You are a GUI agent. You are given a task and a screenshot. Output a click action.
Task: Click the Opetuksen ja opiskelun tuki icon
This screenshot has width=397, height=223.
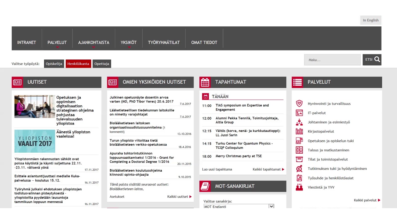click(299, 141)
